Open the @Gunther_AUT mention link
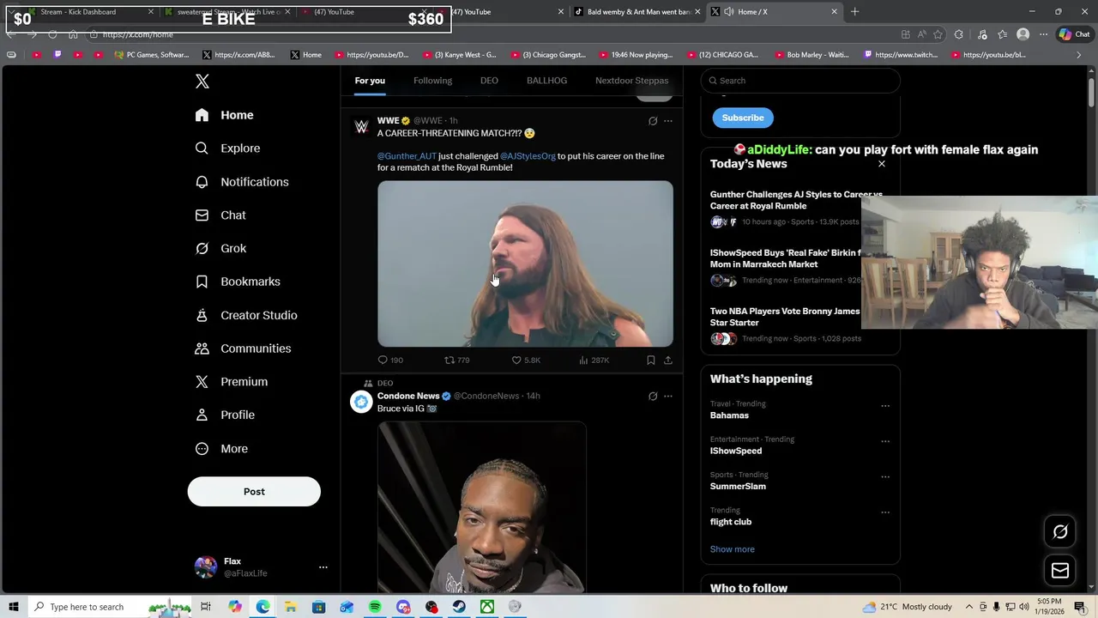This screenshot has width=1098, height=618. pyautogui.click(x=407, y=156)
